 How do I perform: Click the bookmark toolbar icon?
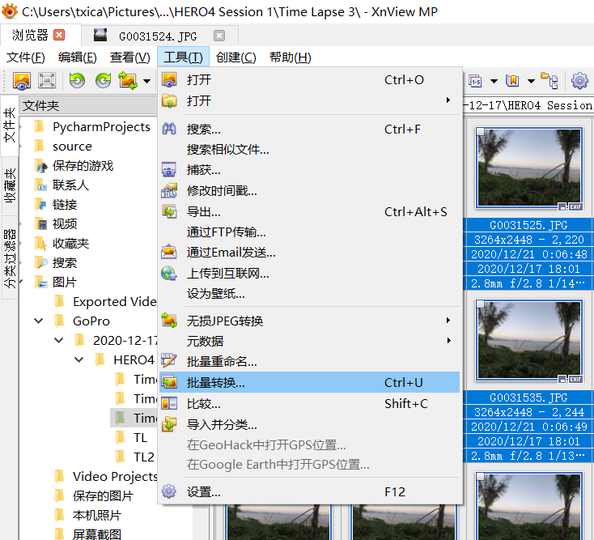click(x=512, y=80)
